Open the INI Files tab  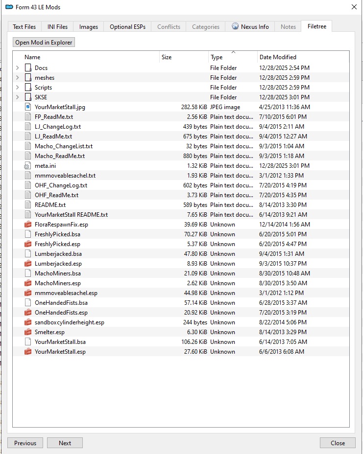57,26
